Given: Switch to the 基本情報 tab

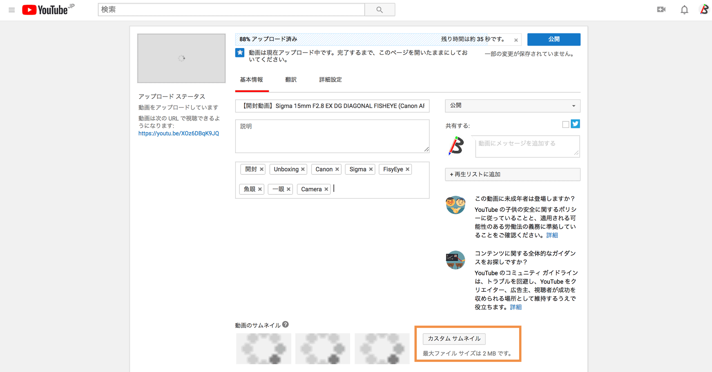Looking at the screenshot, I should 252,80.
